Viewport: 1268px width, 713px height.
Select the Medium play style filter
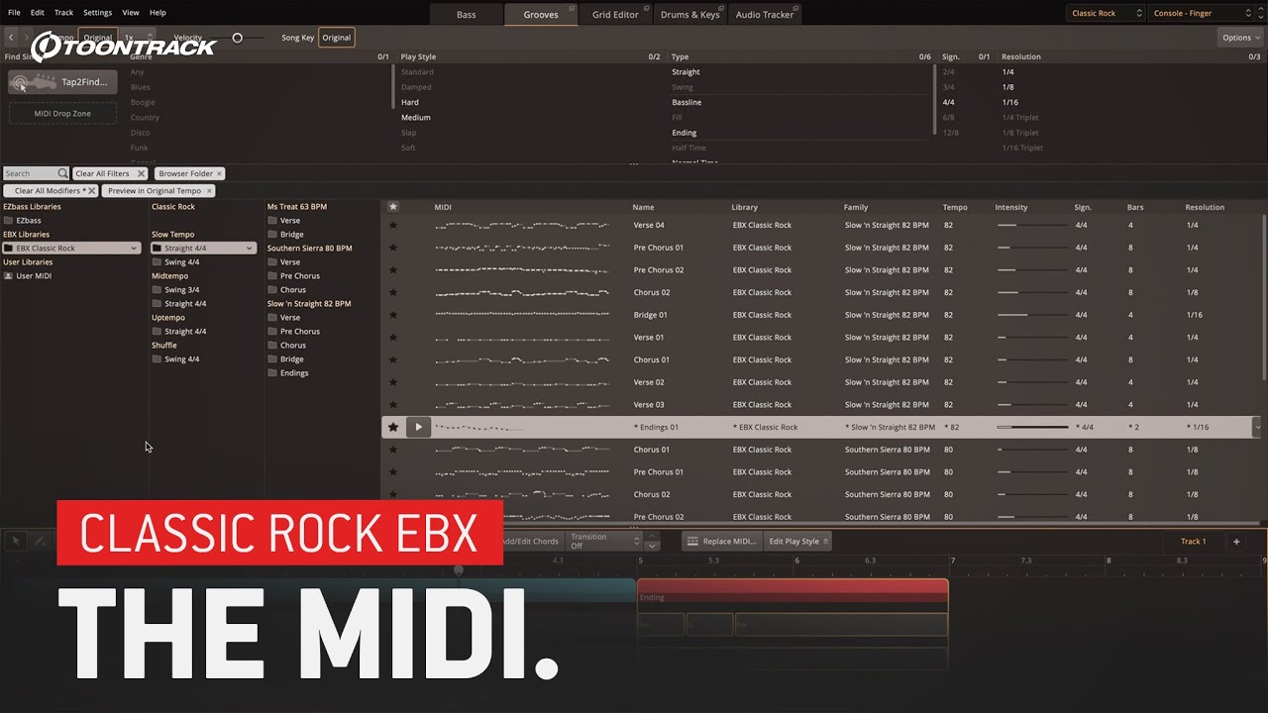pos(416,117)
